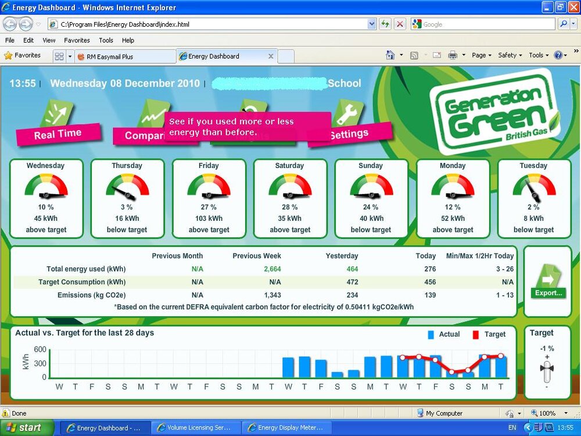Select the Wednesday gauge card
Image resolution: width=581 pixels, height=436 pixels.
[46, 198]
